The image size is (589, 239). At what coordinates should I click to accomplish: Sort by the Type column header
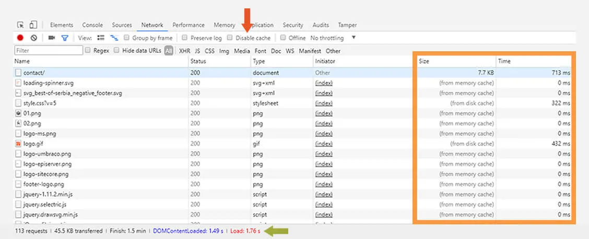pyautogui.click(x=282, y=61)
